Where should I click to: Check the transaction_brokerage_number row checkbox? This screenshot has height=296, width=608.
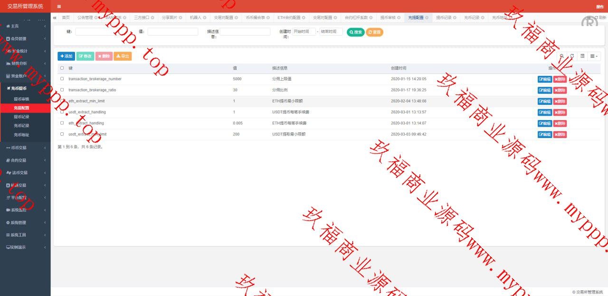click(x=62, y=79)
